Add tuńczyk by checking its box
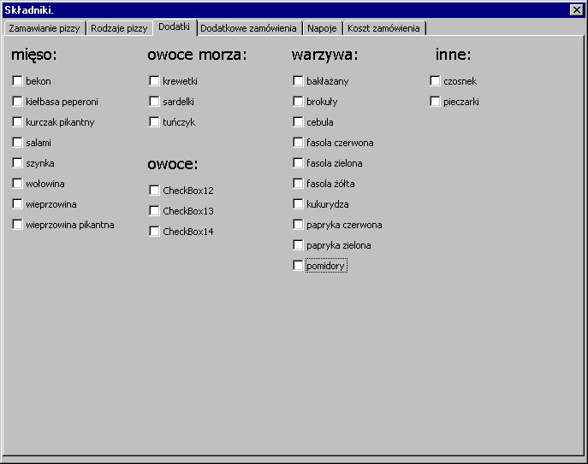This screenshot has height=464, width=588. tap(155, 122)
